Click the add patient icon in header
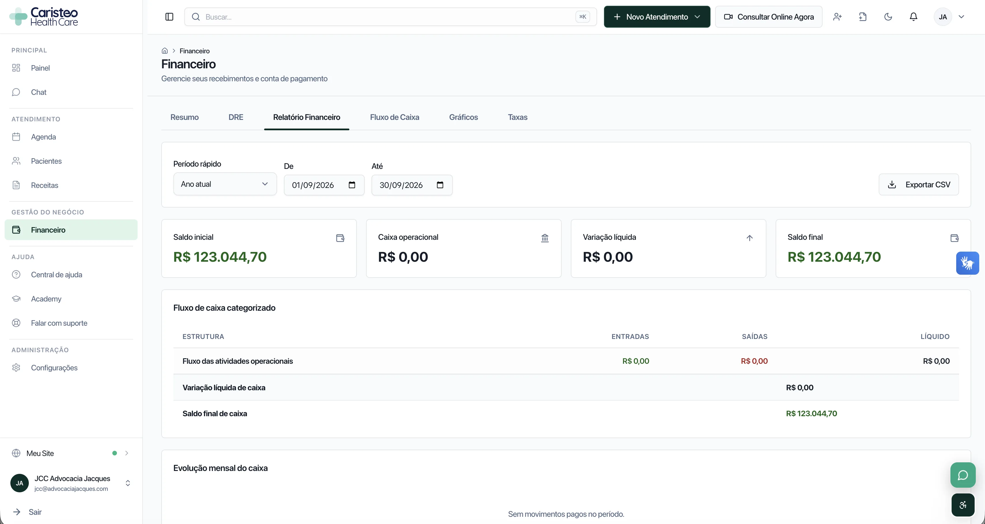This screenshot has height=524, width=985. [x=838, y=17]
